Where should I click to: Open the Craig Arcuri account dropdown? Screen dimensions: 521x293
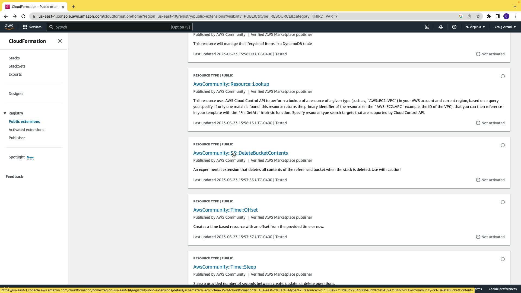coord(505,27)
